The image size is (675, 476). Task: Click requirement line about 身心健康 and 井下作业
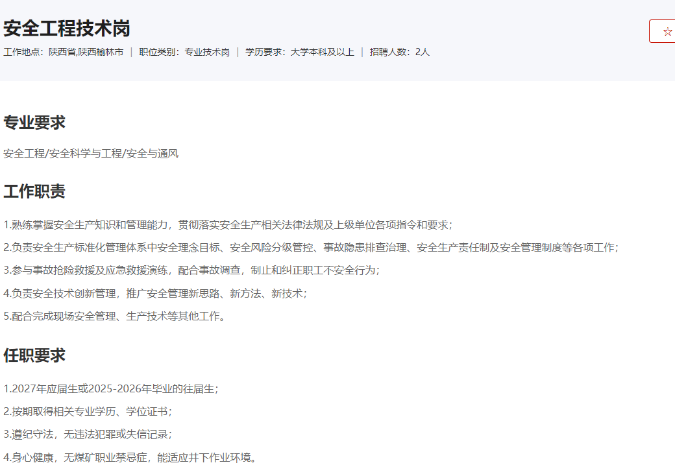(x=130, y=458)
